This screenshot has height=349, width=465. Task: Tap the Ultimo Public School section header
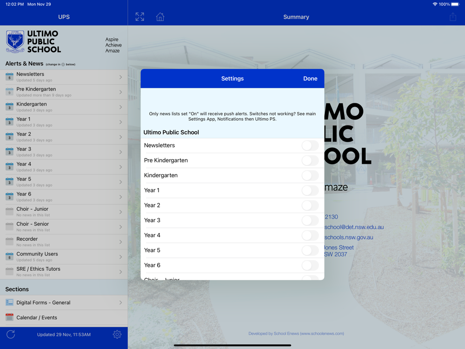tap(171, 132)
